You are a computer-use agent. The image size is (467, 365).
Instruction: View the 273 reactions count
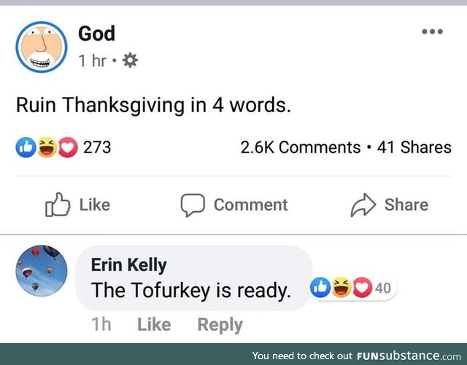point(97,148)
